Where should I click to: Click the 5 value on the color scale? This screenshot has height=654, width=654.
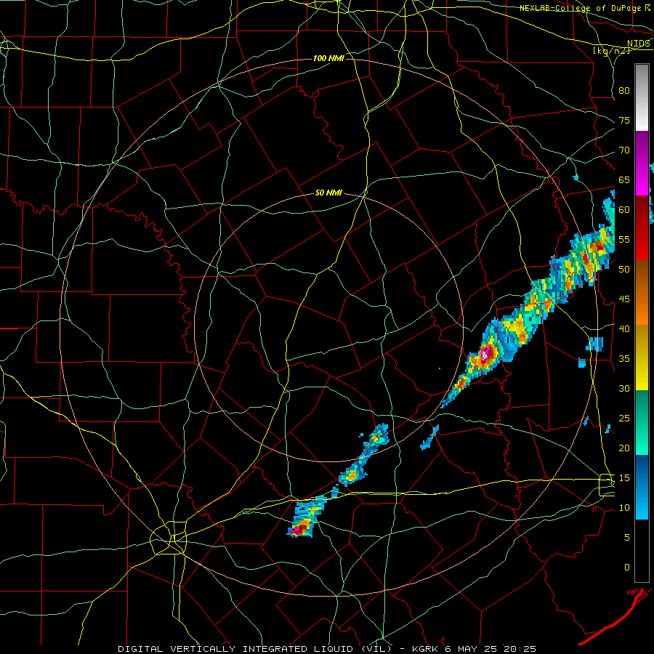[627, 537]
